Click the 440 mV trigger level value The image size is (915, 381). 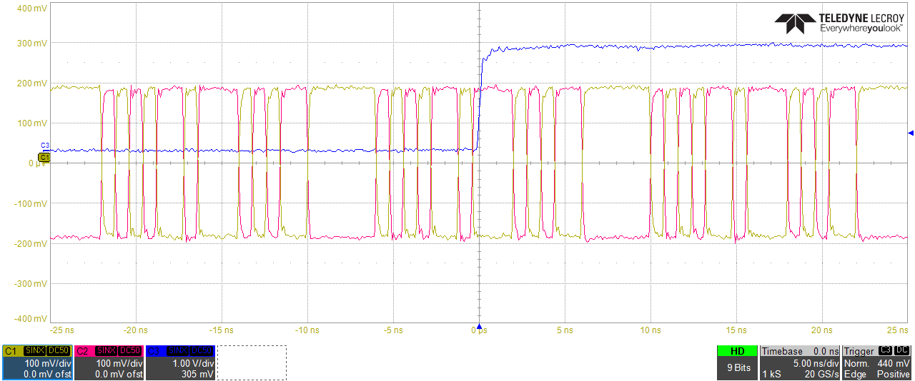point(894,363)
